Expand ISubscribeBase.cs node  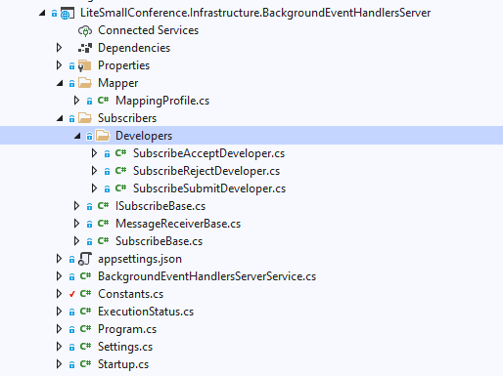pyautogui.click(x=76, y=206)
